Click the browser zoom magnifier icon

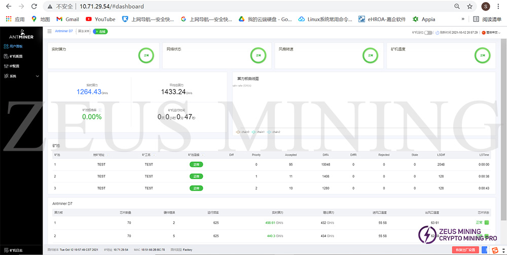point(457,7)
